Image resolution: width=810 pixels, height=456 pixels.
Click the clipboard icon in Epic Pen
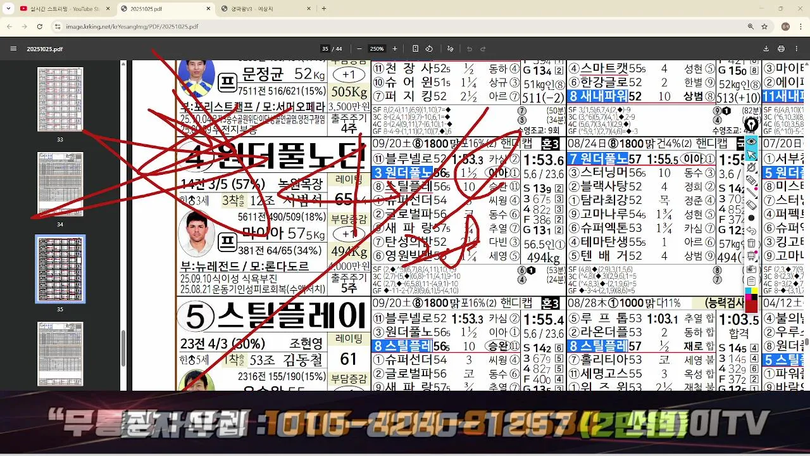coord(751,281)
